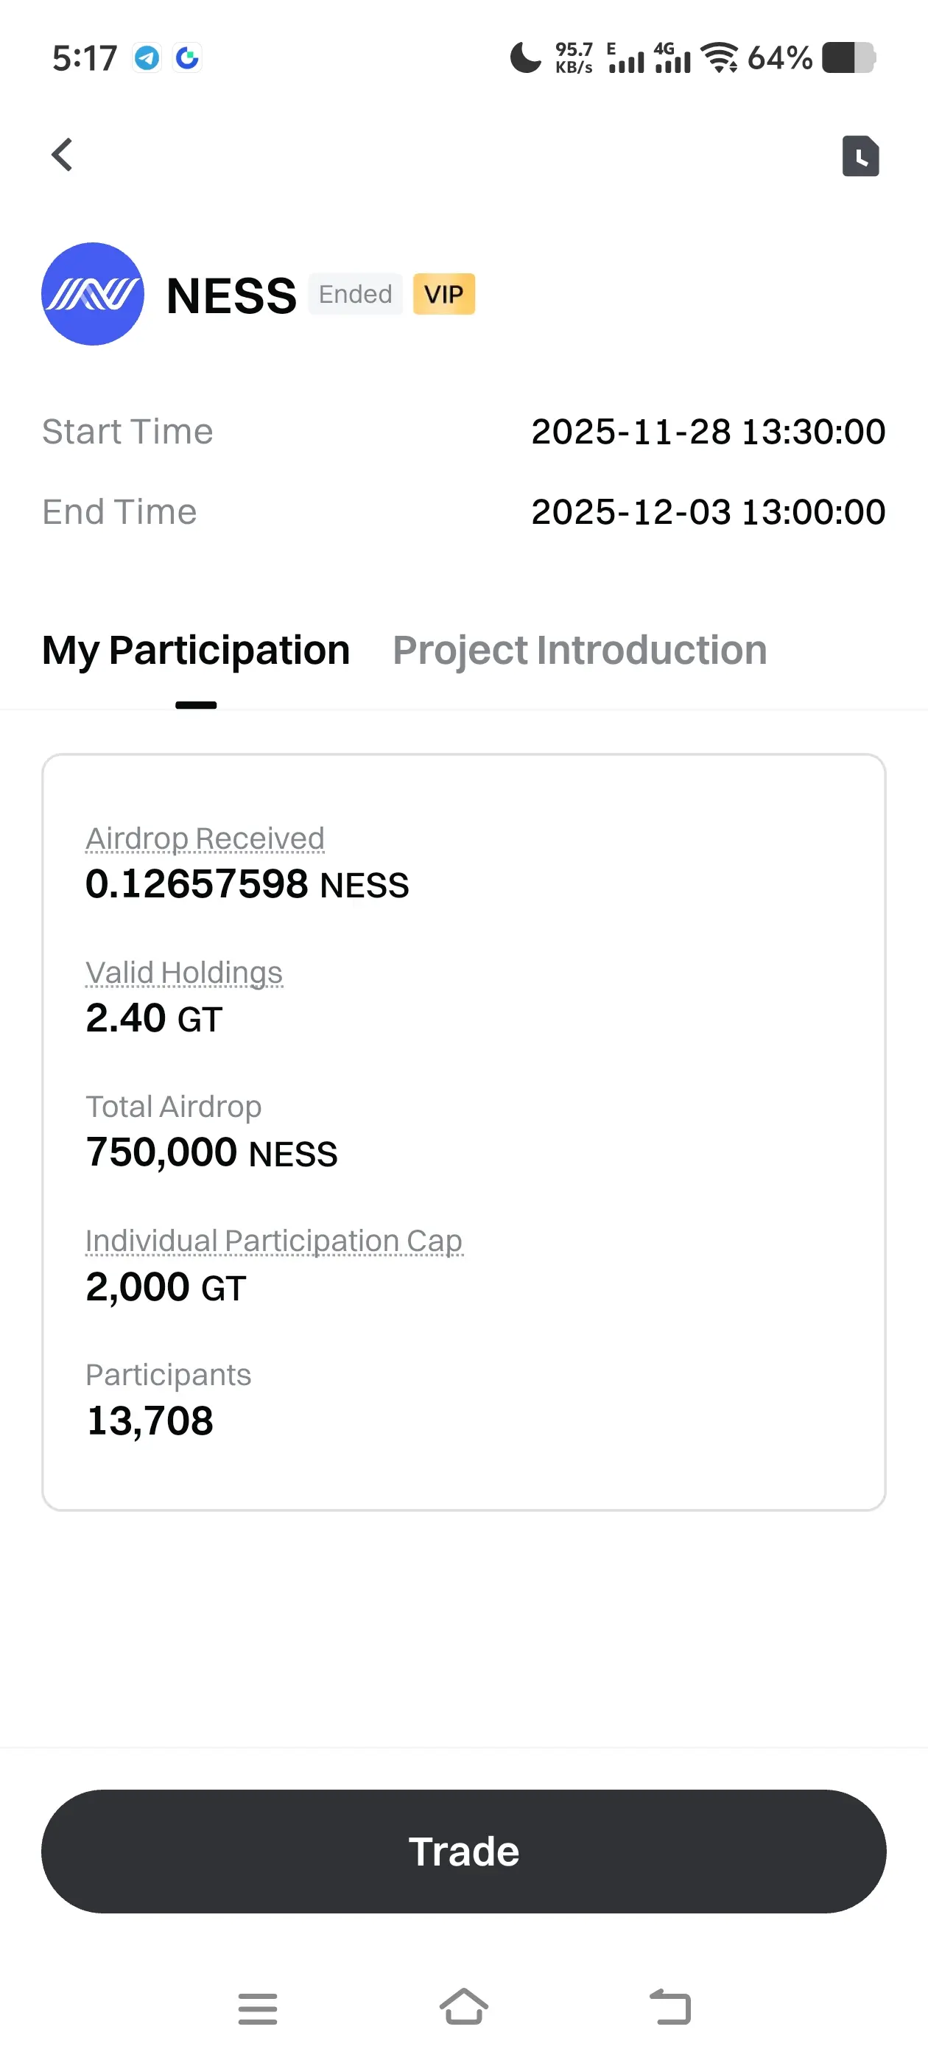Tap the Ended status label
928x2063 pixels.
click(356, 294)
